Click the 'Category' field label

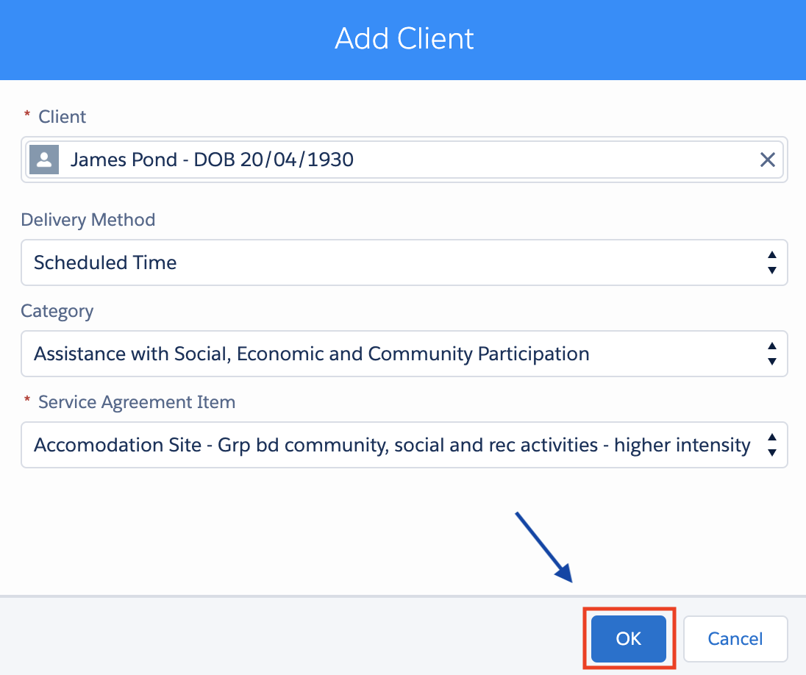pyautogui.click(x=57, y=312)
